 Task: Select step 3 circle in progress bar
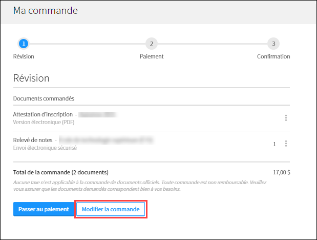(x=273, y=44)
